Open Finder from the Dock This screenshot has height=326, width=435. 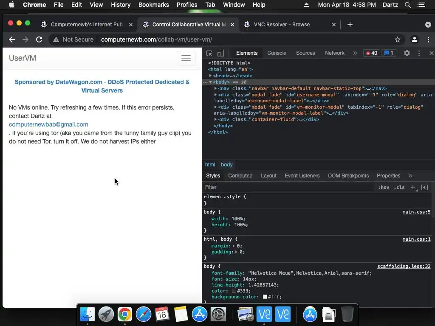(x=87, y=314)
